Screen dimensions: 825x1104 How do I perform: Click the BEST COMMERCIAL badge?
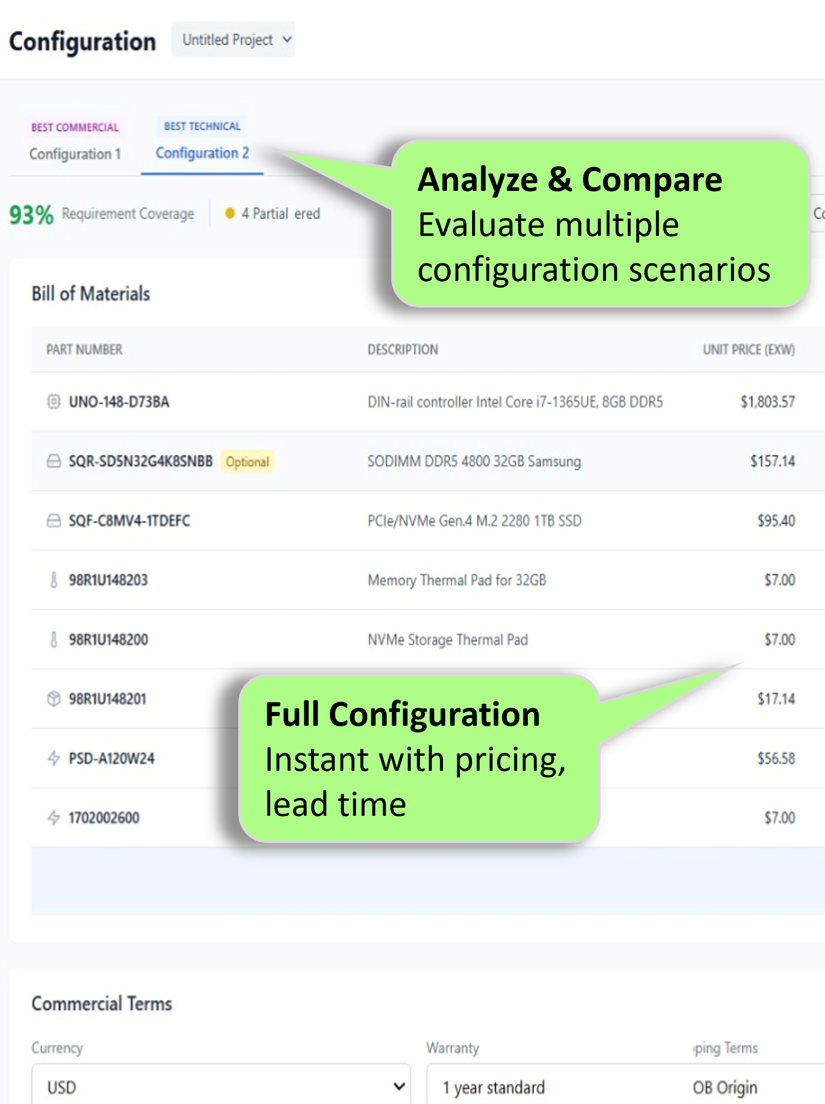(x=75, y=127)
